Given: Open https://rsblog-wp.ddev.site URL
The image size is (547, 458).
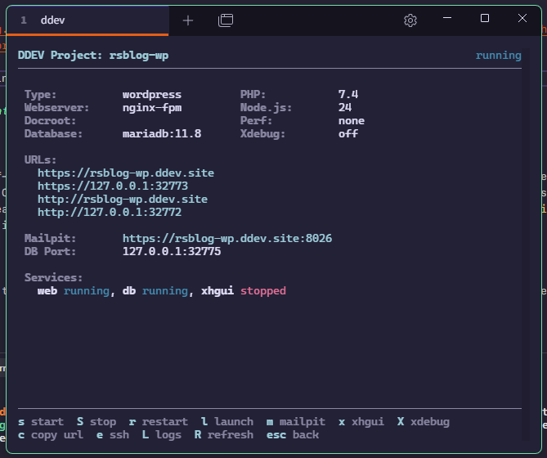Looking at the screenshot, I should click(x=126, y=173).
